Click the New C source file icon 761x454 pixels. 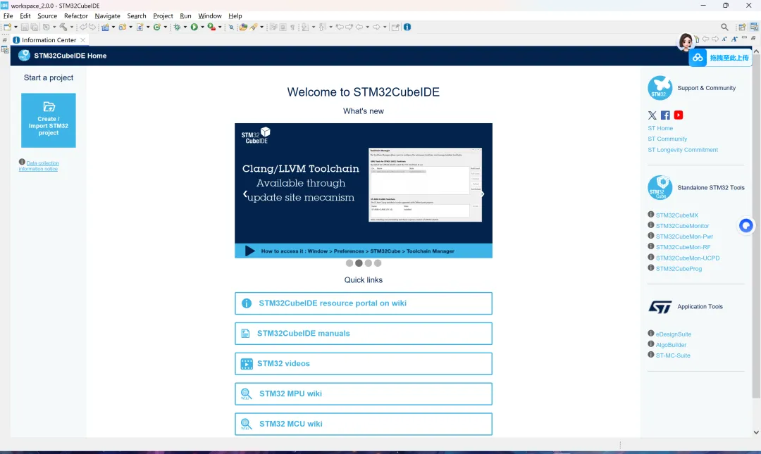pos(140,27)
